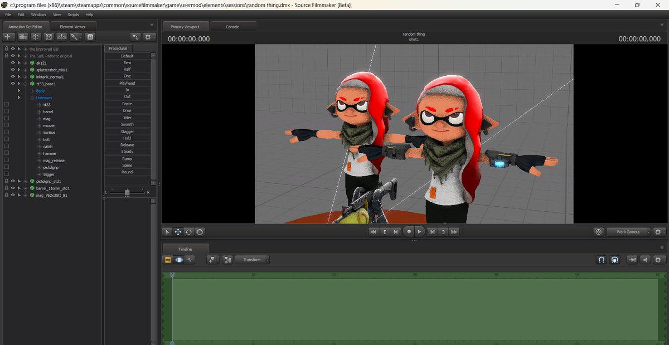Switch to the clip editor mode icon
This screenshot has width=669, height=345.
point(168,260)
